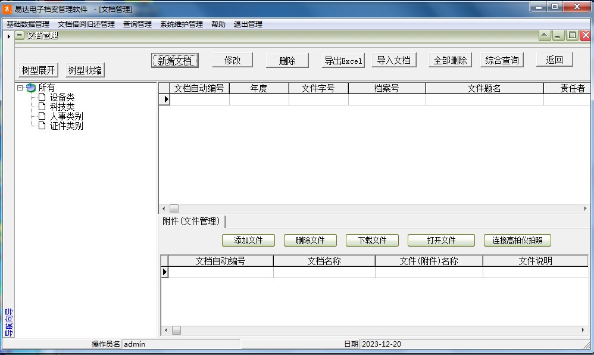Click the 新增文档 button
Screen dimensions: 594x355
(174, 61)
